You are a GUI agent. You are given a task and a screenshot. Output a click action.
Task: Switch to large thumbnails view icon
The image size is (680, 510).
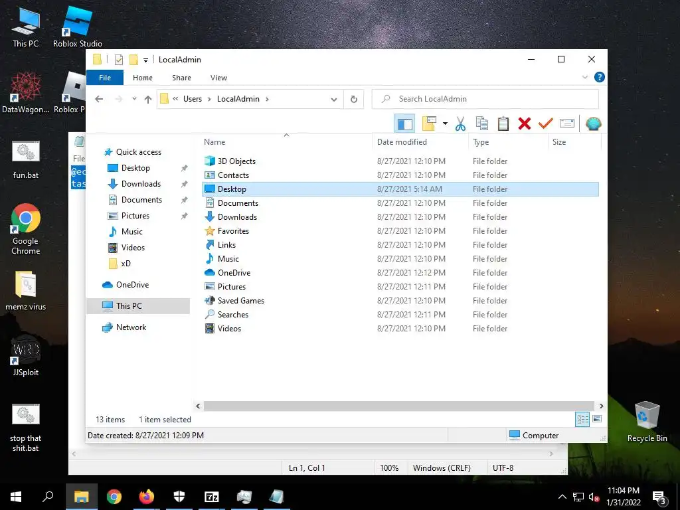pos(597,419)
